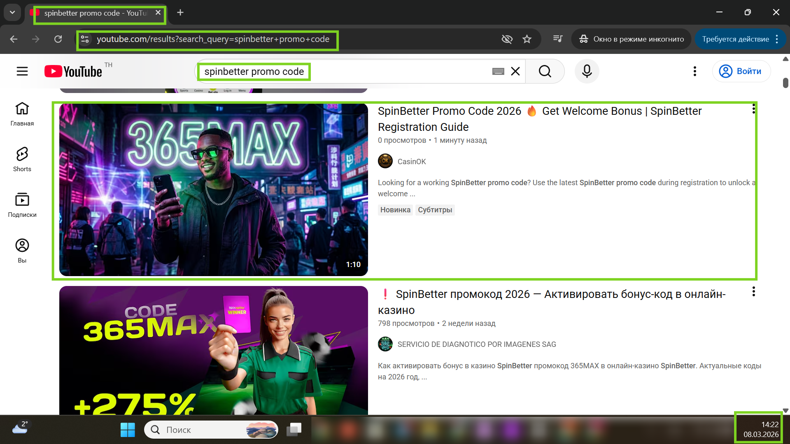Click the Войти sign-in button
This screenshot has width=790, height=444.
pyautogui.click(x=741, y=72)
